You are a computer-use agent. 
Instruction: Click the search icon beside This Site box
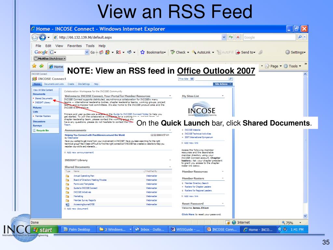tap(231, 79)
